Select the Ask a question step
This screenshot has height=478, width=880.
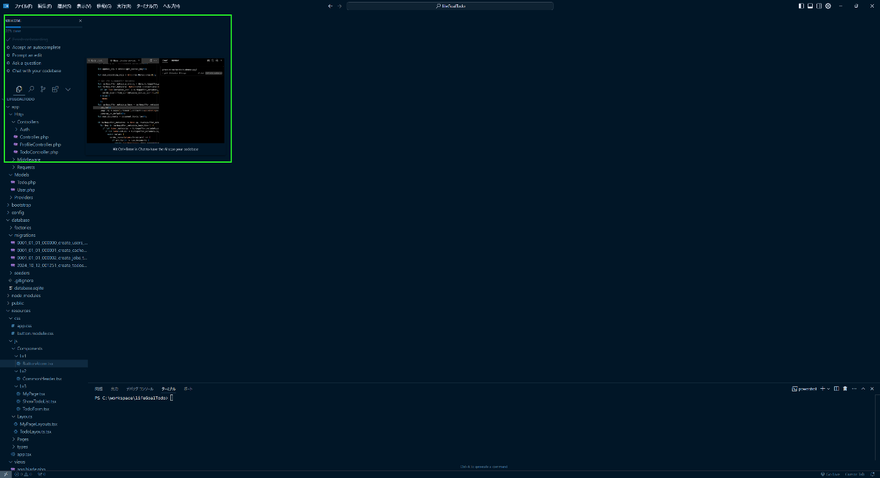tap(26, 63)
